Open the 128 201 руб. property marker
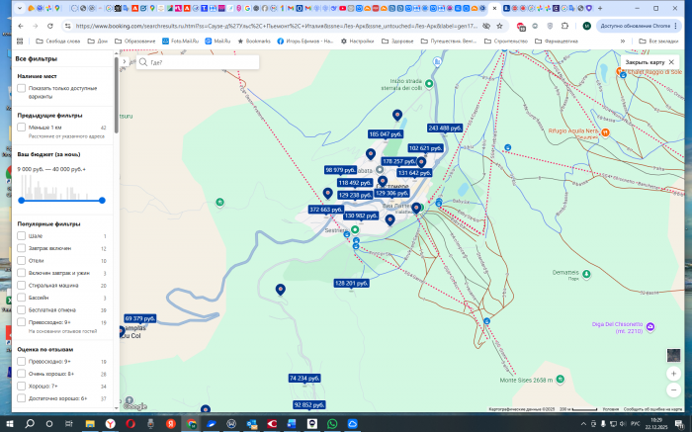The height and width of the screenshot is (432, 692). coord(352,283)
